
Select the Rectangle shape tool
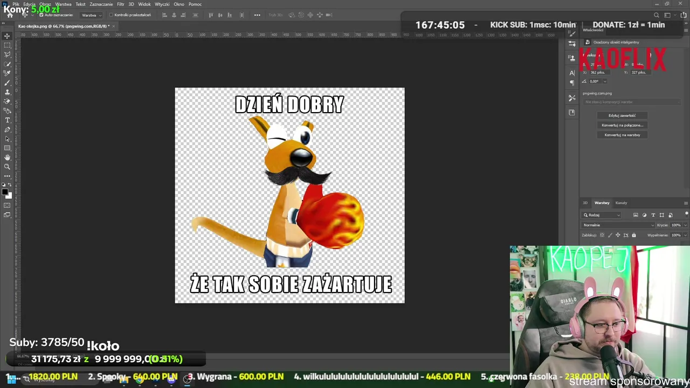click(7, 148)
